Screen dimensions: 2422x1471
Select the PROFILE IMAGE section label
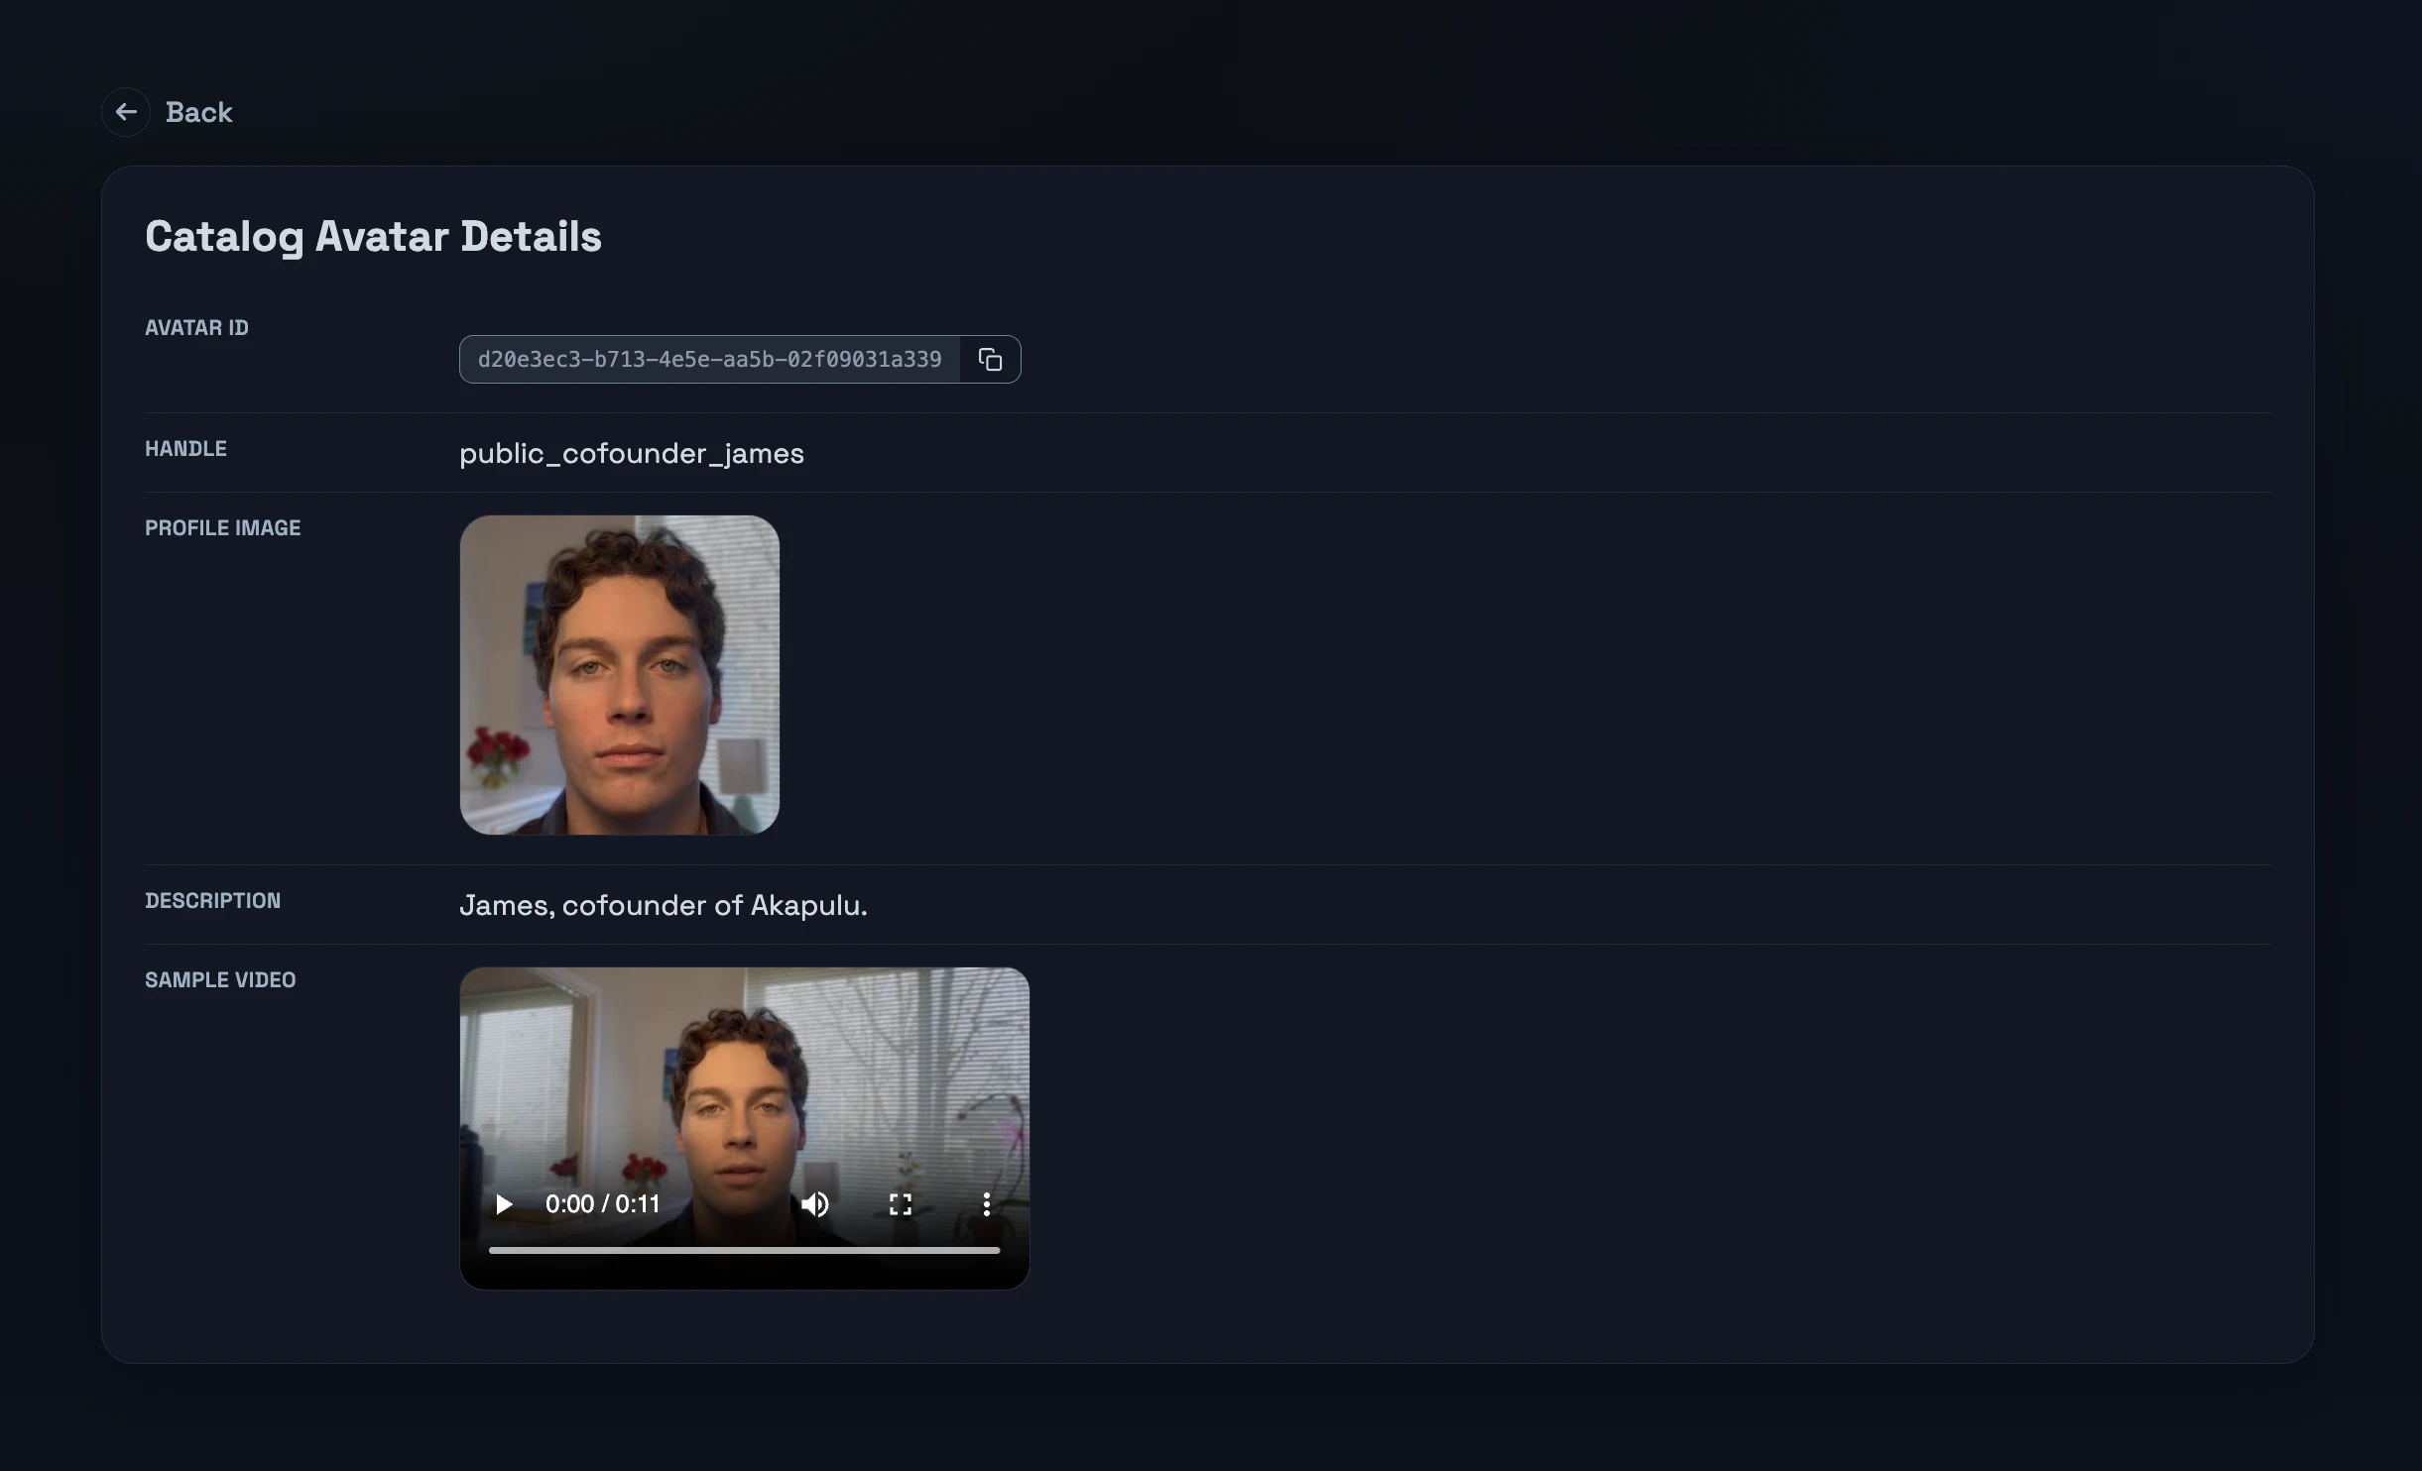(222, 527)
